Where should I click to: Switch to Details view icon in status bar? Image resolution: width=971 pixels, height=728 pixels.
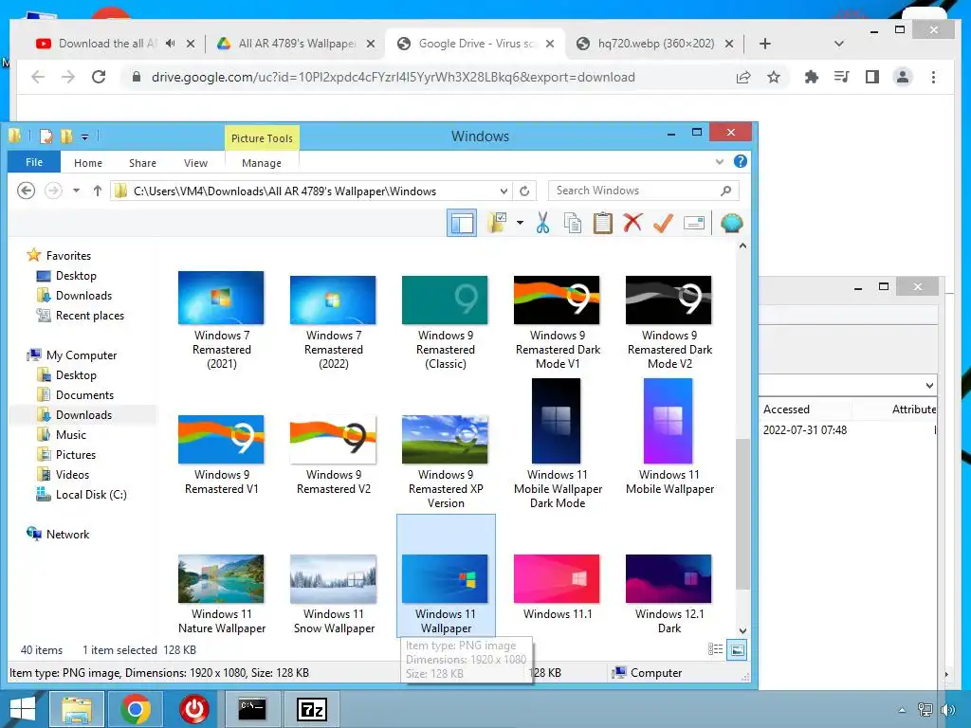click(715, 649)
